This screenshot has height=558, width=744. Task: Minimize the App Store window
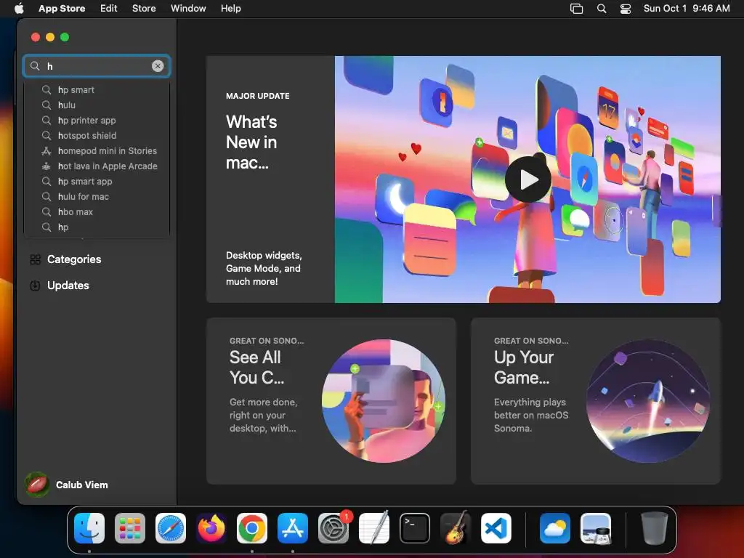pyautogui.click(x=50, y=37)
